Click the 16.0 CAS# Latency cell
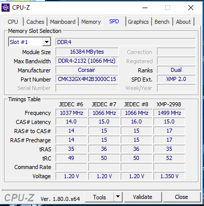This screenshot has width=204, height=206. pyautogui.click(x=136, y=121)
